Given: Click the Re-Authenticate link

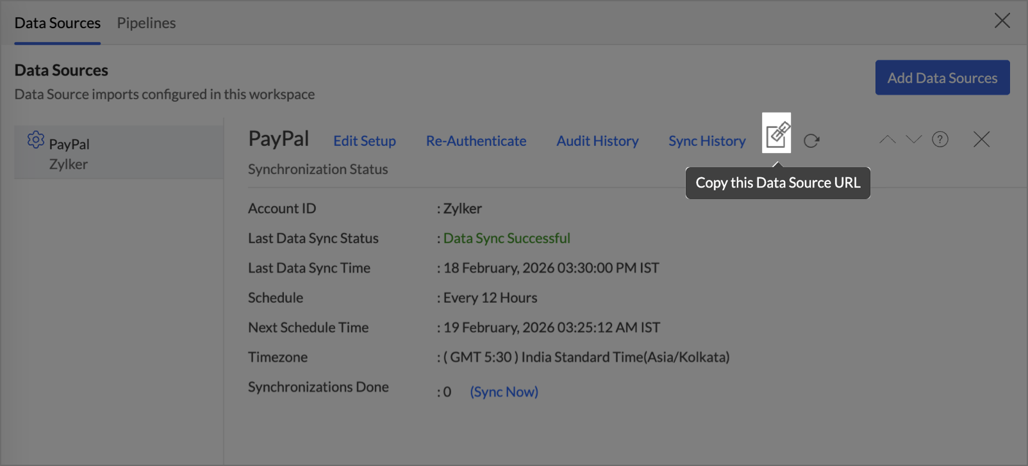Looking at the screenshot, I should (x=476, y=141).
